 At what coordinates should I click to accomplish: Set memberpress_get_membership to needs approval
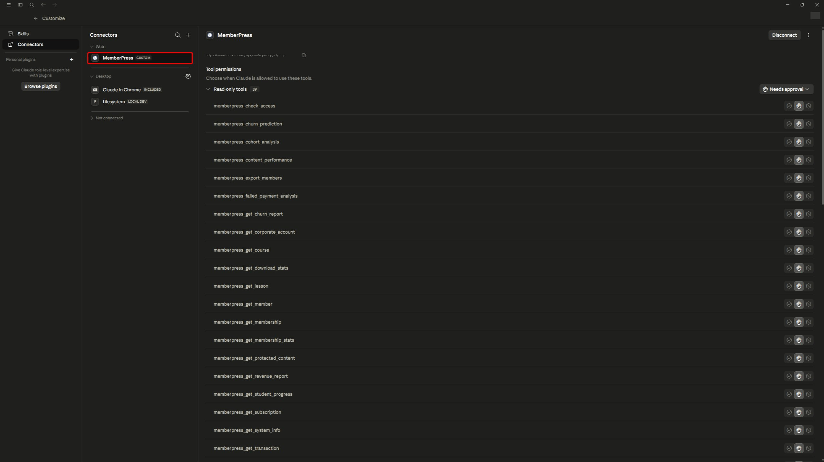[x=799, y=322]
